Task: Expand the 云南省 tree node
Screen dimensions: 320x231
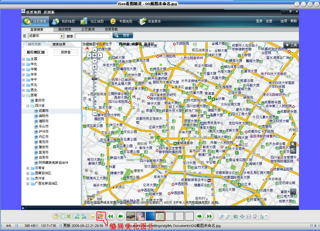Action: click(28, 168)
